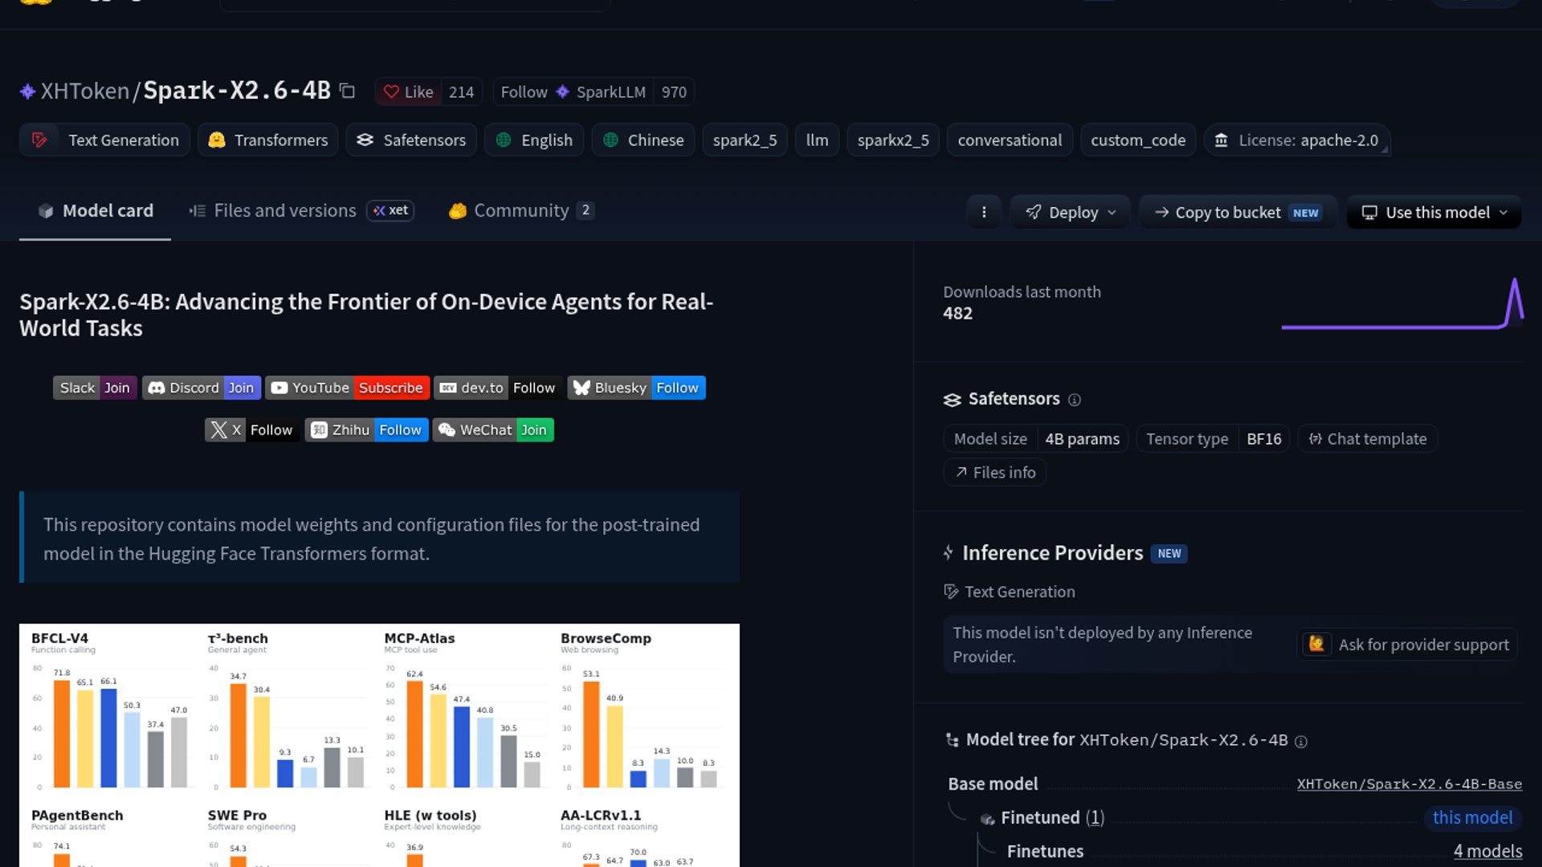Join the WeChat badge
The width and height of the screenshot is (1542, 867).
pyautogui.click(x=493, y=429)
